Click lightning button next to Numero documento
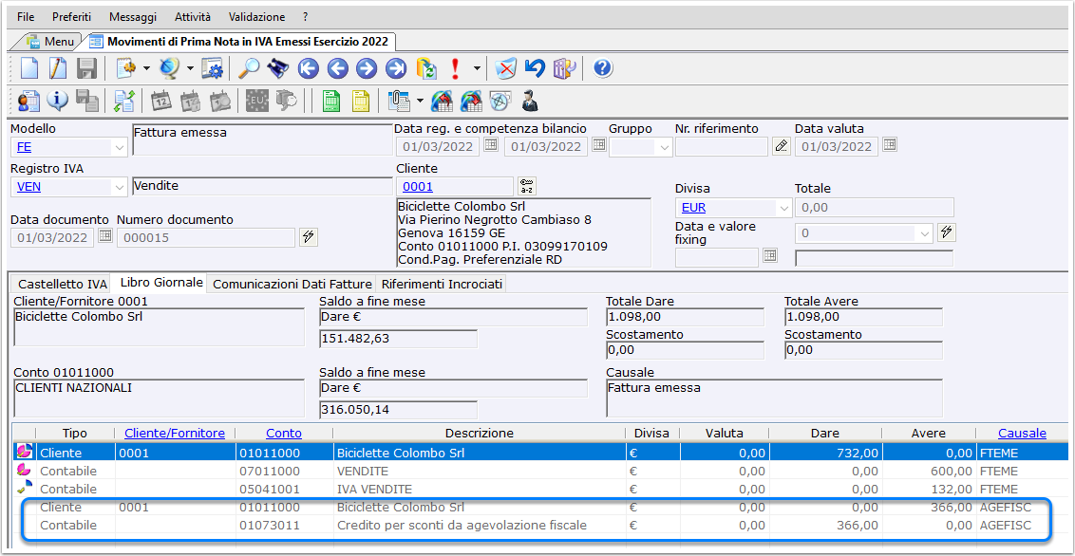1075x556 pixels. [x=308, y=237]
